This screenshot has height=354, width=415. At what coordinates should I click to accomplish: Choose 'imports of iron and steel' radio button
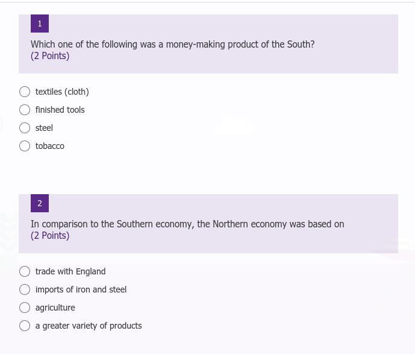(x=25, y=289)
